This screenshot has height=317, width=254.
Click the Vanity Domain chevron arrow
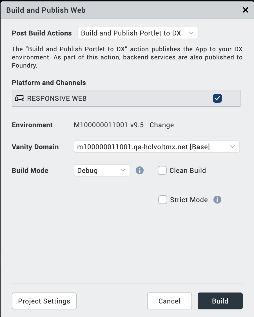click(233, 147)
